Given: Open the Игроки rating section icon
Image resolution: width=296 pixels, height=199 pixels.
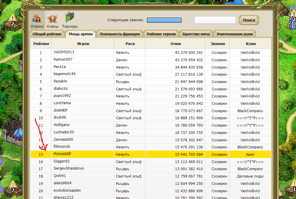Looking at the screenshot, I should (37, 20).
